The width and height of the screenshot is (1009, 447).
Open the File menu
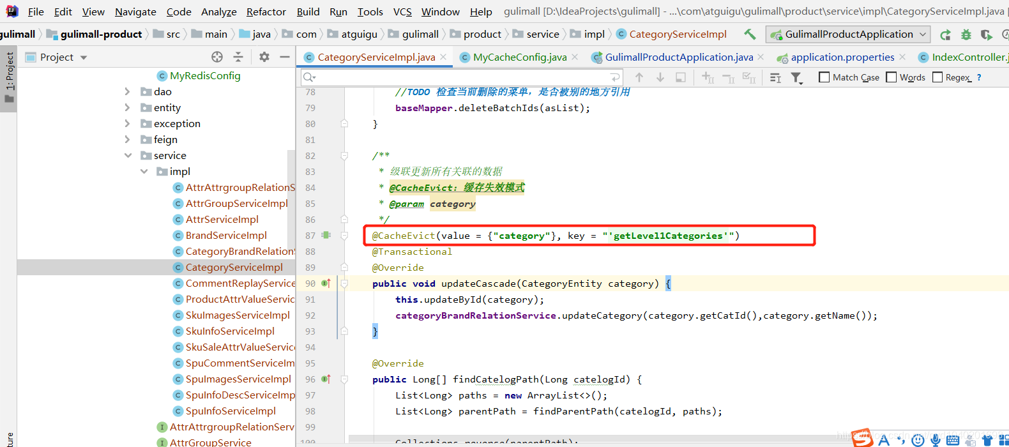tap(36, 11)
